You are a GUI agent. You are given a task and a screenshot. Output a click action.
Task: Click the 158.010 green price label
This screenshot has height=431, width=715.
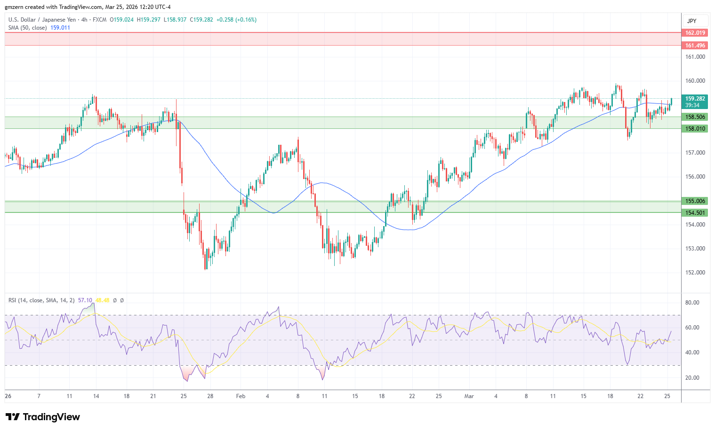[695, 129]
